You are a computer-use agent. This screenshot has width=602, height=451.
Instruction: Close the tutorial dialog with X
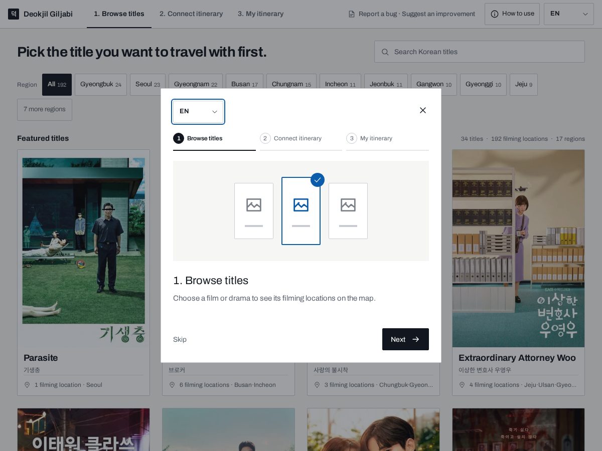[x=423, y=110]
